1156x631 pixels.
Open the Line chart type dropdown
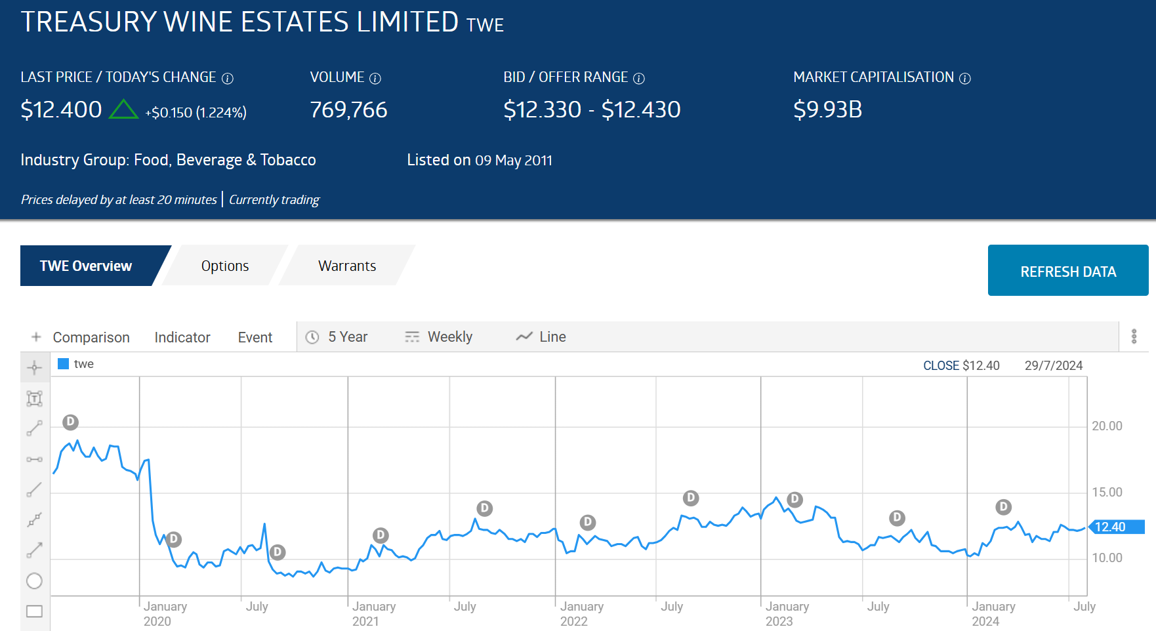[541, 337]
